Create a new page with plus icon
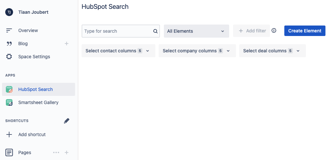This screenshot has height=160, width=331. click(x=67, y=152)
